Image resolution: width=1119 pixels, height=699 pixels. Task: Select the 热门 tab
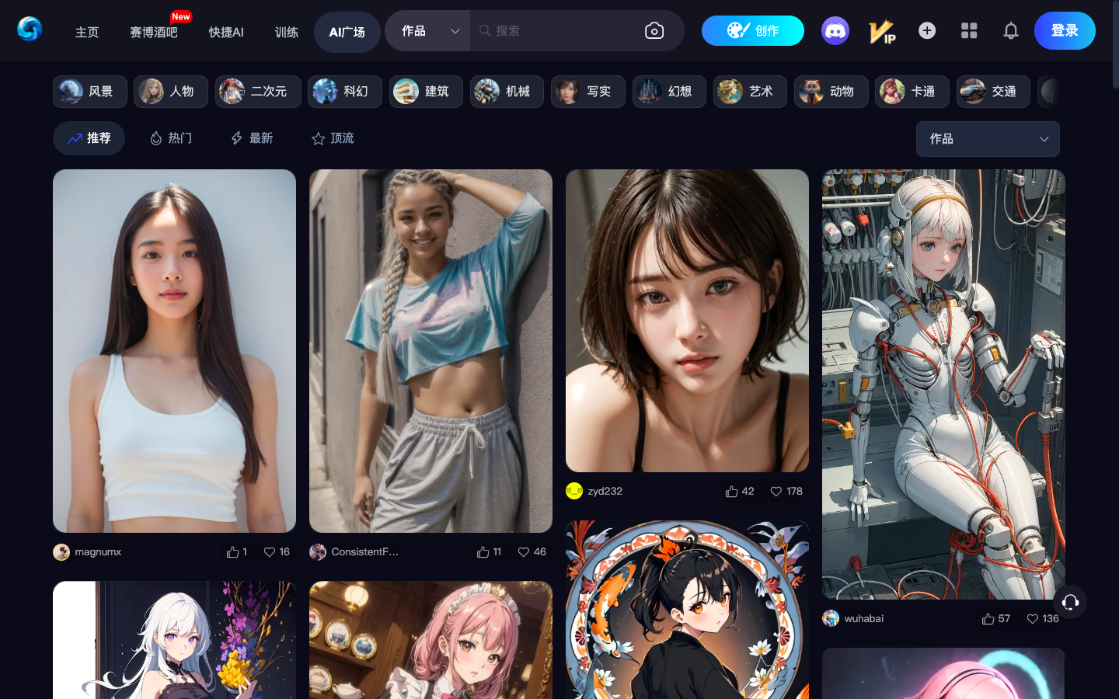point(170,138)
